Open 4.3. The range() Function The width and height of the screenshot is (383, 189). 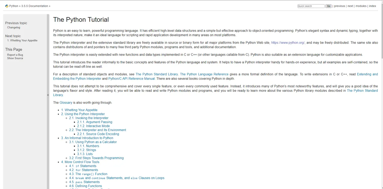[x=88, y=174]
